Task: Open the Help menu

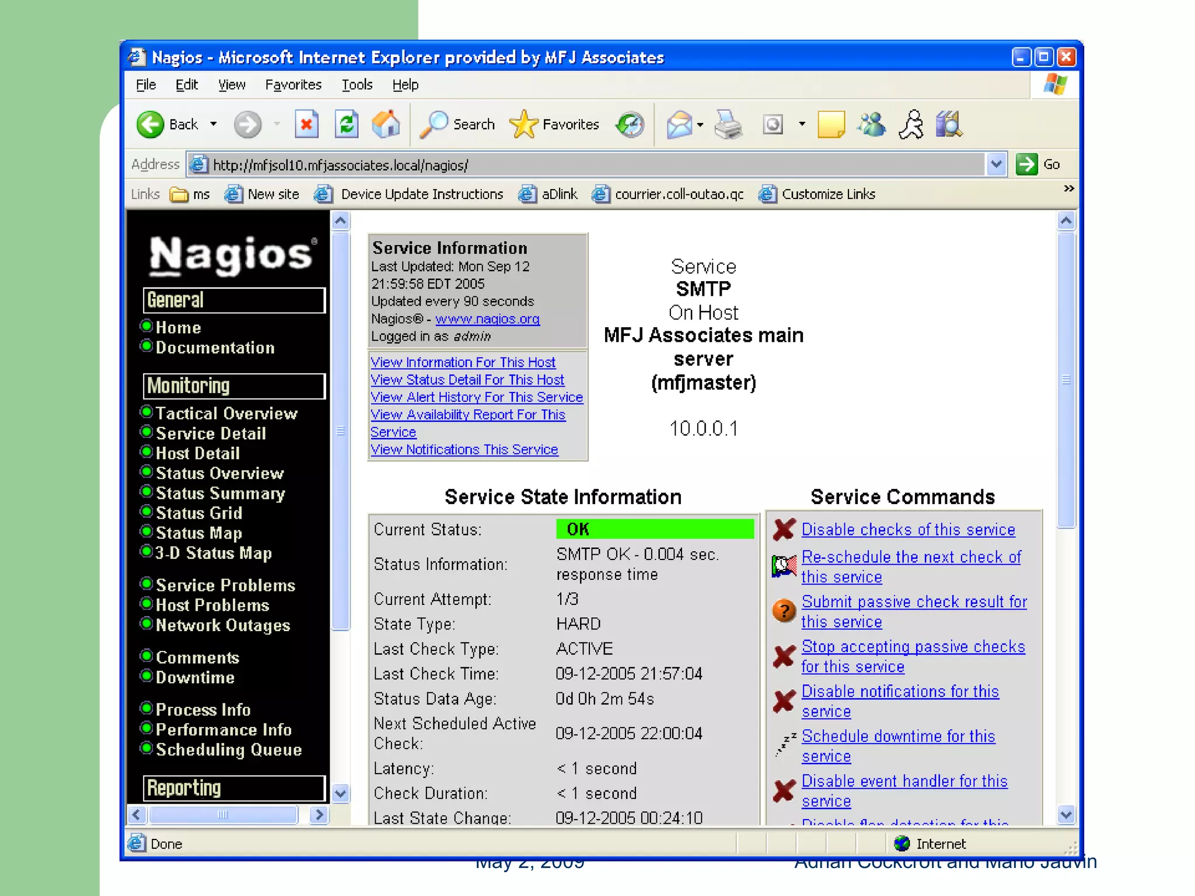Action: coord(406,85)
